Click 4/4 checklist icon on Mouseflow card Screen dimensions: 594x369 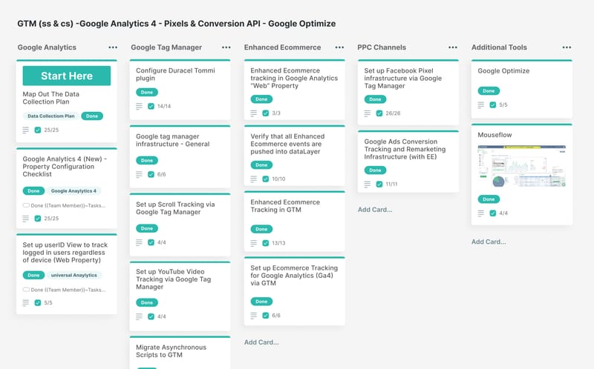pyautogui.click(x=493, y=213)
